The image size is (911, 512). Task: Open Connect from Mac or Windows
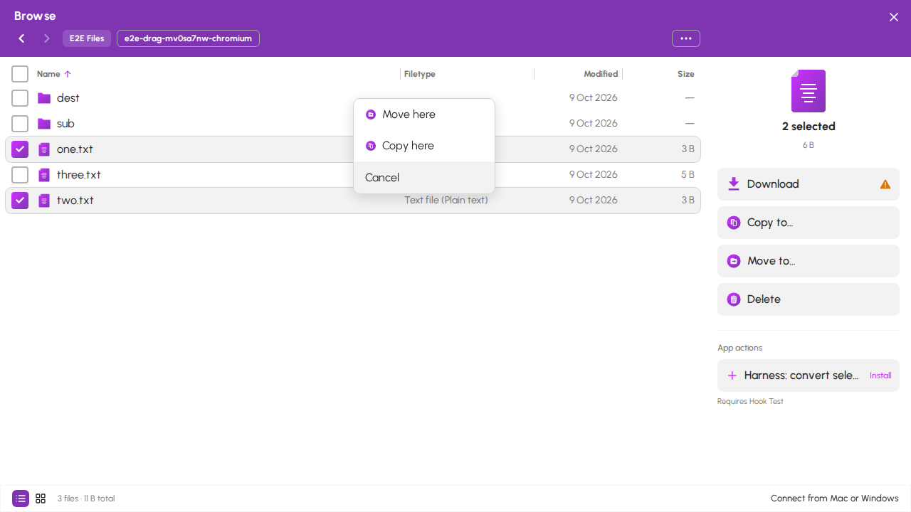[x=834, y=498]
